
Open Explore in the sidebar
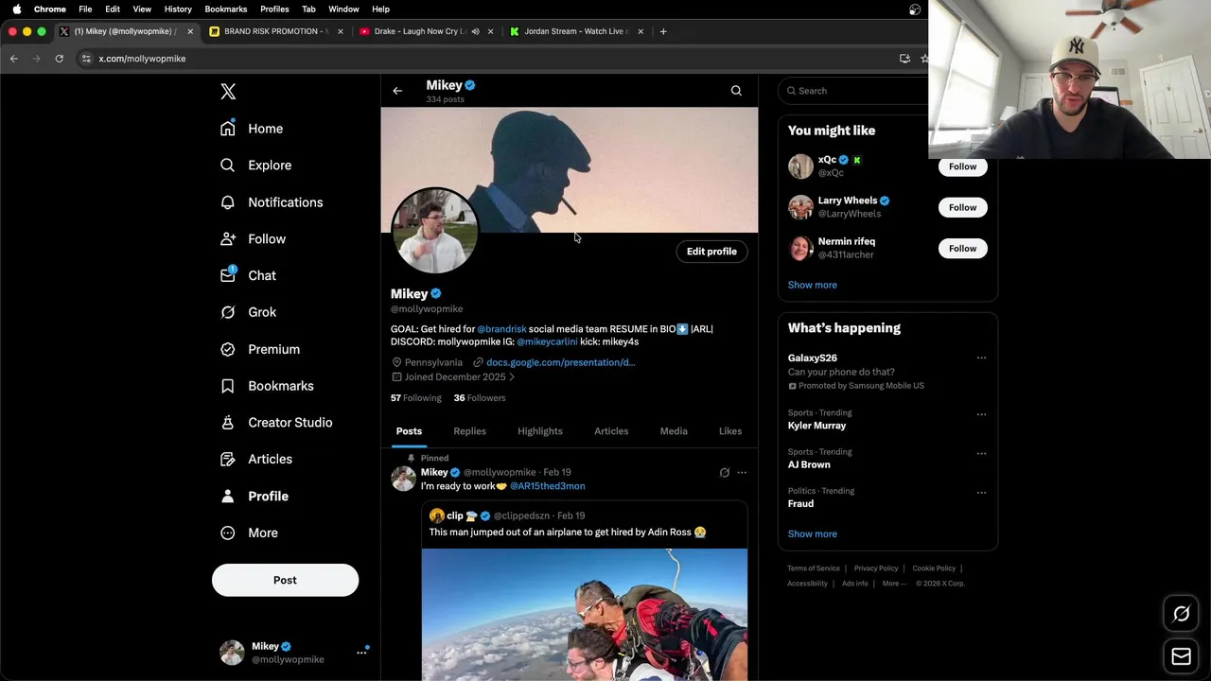pyautogui.click(x=255, y=166)
